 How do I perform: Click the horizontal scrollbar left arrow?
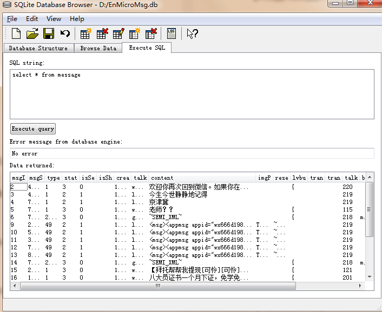pyautogui.click(x=15, y=286)
